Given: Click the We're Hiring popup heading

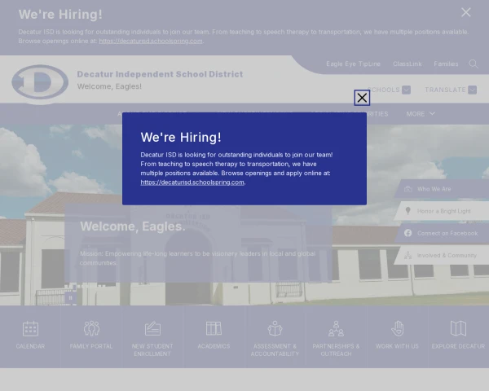Looking at the screenshot, I should point(181,138).
